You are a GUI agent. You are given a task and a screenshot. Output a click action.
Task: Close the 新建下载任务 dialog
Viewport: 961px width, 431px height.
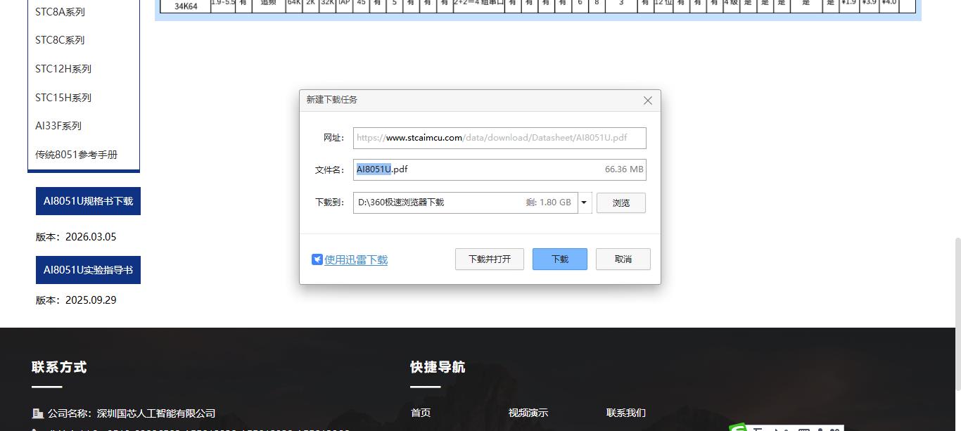coord(648,101)
